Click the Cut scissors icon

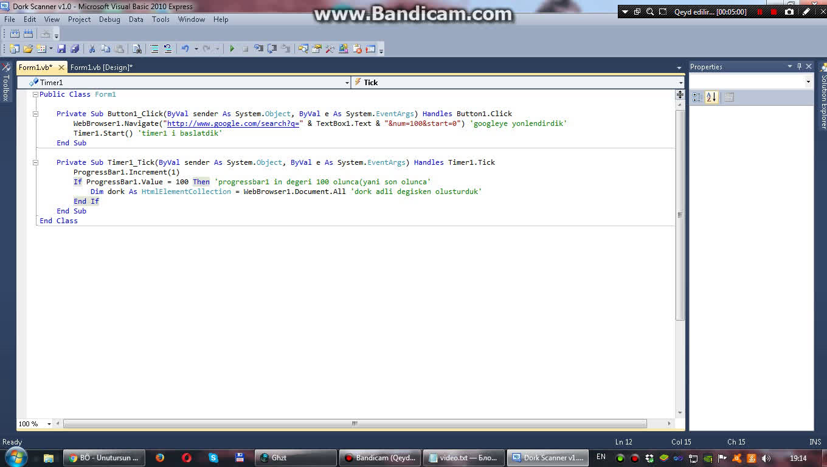[92, 49]
